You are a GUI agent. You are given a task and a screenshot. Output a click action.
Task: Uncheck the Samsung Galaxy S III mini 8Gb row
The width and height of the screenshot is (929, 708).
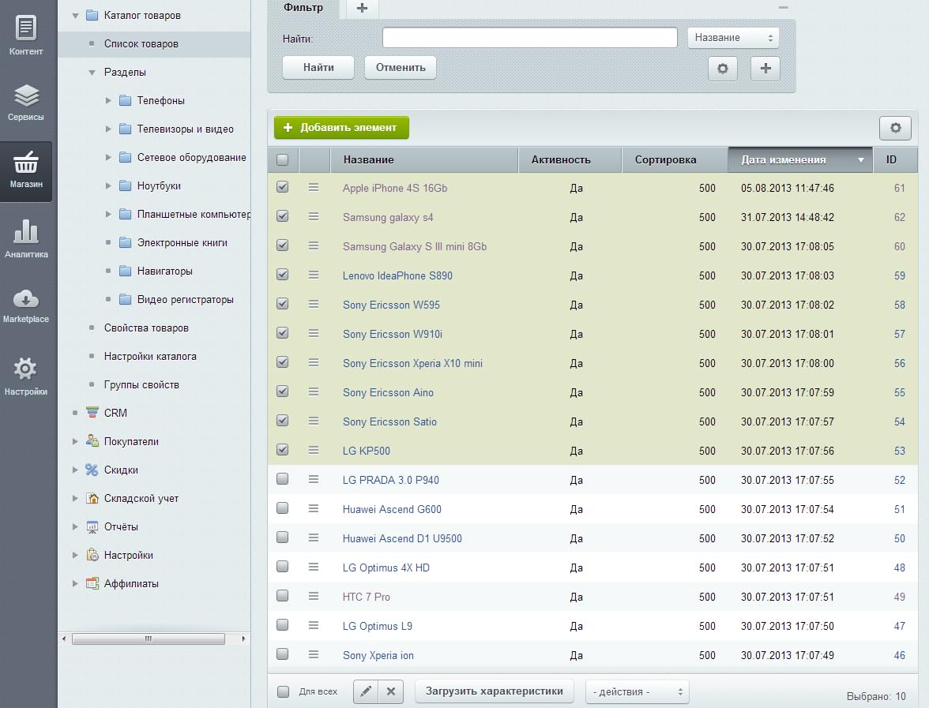pyautogui.click(x=283, y=245)
